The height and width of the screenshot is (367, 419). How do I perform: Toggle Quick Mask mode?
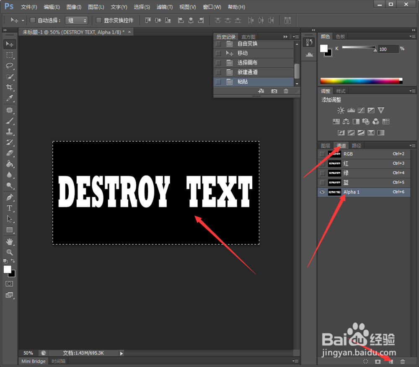tap(9, 284)
